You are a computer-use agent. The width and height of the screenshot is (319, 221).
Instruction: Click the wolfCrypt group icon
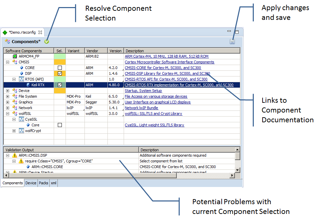point(21,131)
